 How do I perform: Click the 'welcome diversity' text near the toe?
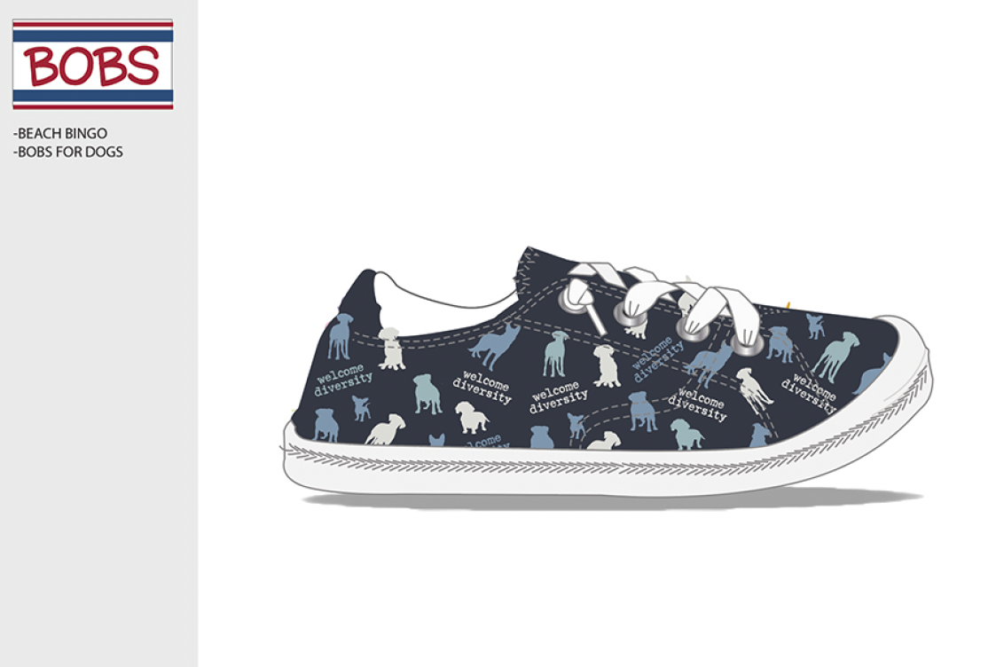tap(808, 393)
